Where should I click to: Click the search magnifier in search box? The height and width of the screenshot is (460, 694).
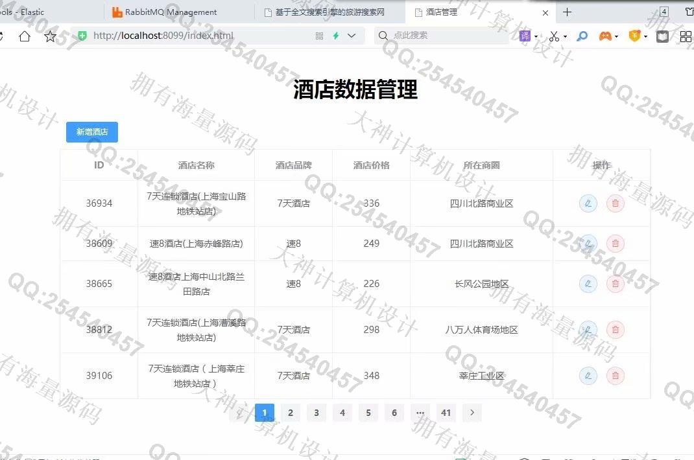(383, 36)
